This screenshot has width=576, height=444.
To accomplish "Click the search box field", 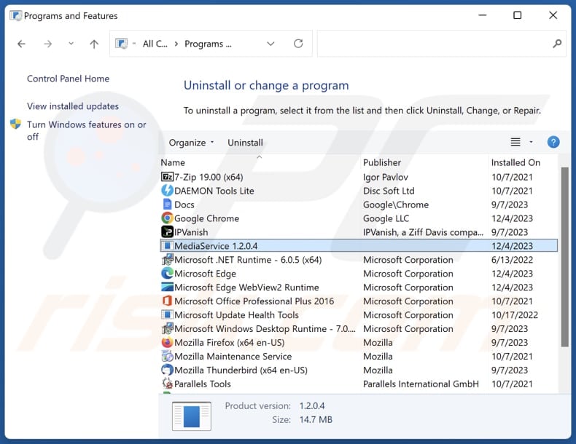I will click(435, 44).
